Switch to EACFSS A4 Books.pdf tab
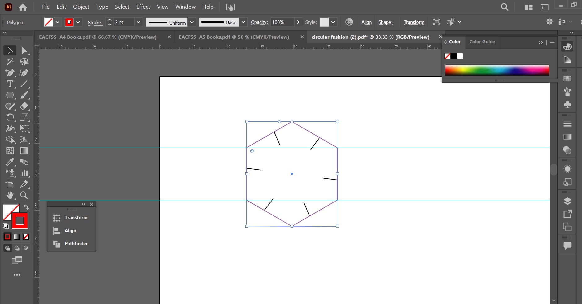This screenshot has height=304, width=582. coord(98,37)
